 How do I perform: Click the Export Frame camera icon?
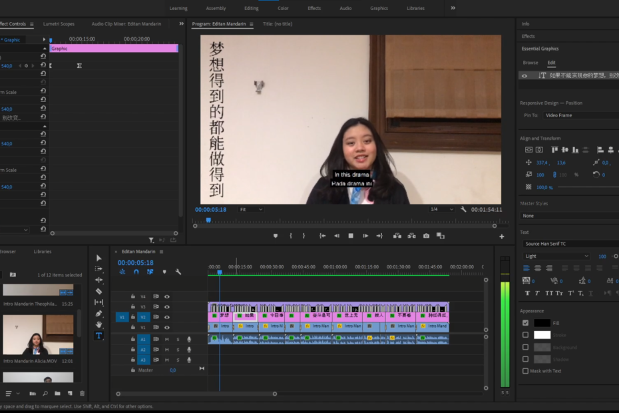pyautogui.click(x=426, y=236)
